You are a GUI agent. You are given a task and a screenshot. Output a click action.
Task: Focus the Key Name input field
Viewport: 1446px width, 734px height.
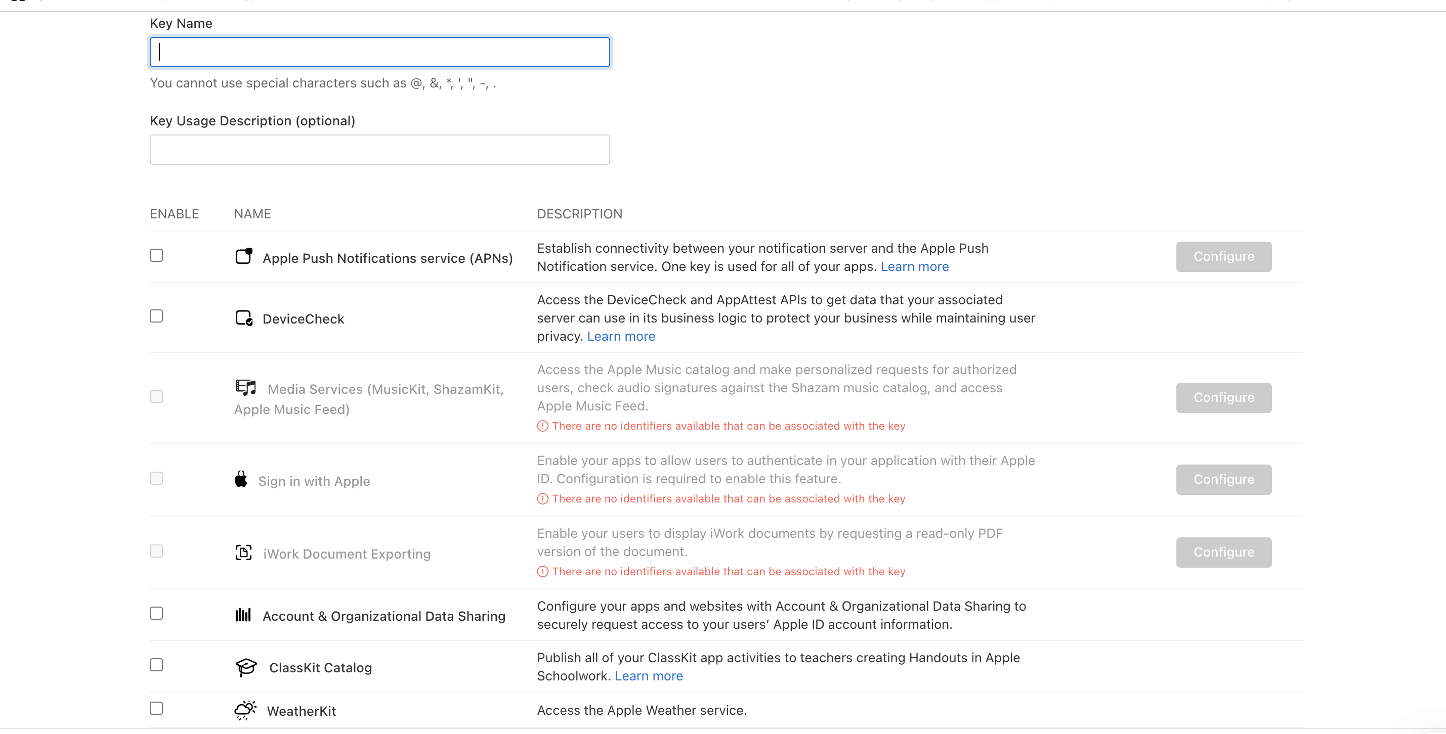point(380,52)
